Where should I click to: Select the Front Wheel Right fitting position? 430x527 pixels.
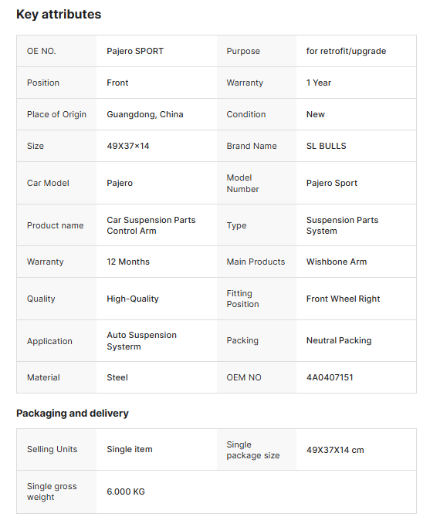tap(343, 299)
